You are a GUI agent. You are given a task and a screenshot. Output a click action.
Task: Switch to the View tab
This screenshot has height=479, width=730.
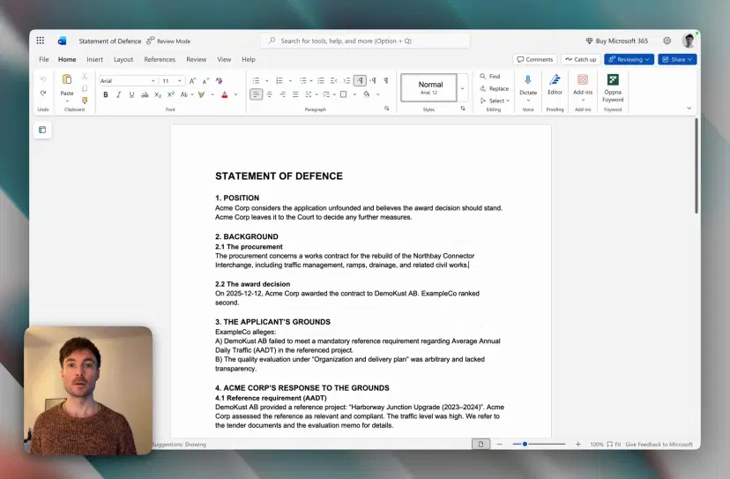[224, 59]
